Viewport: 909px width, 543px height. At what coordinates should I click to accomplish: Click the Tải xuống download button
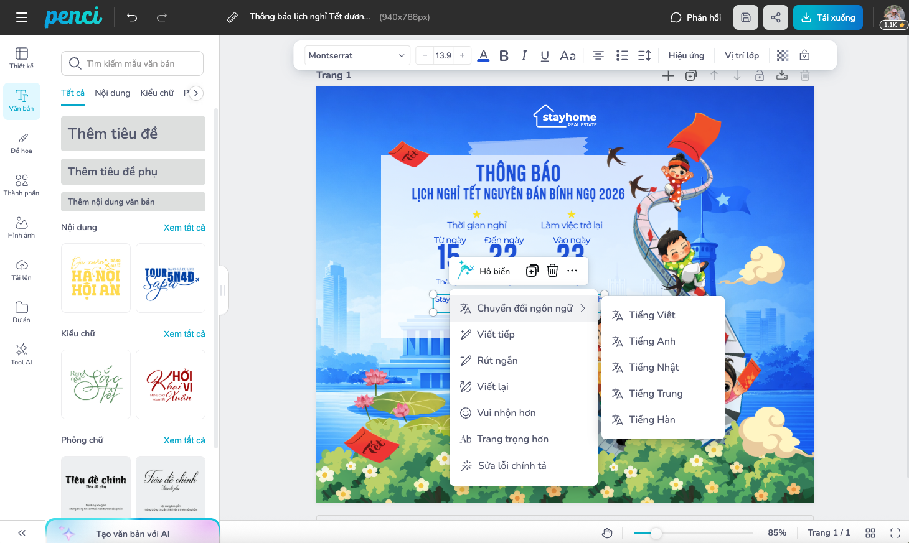coord(827,17)
